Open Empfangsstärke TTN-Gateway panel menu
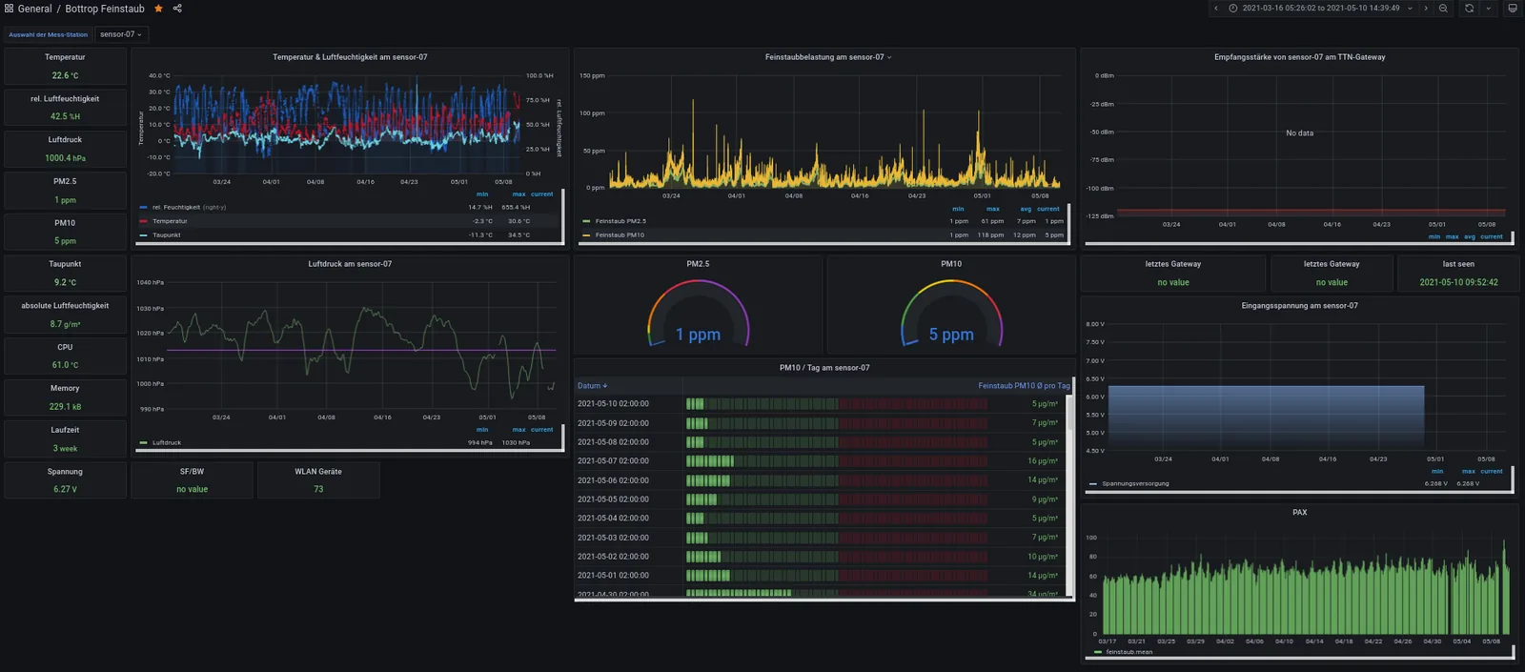Screen dimensions: 1525x672 point(1299,57)
